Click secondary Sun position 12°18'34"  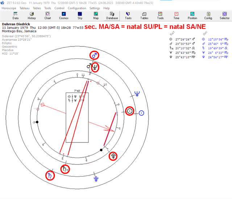216,40
